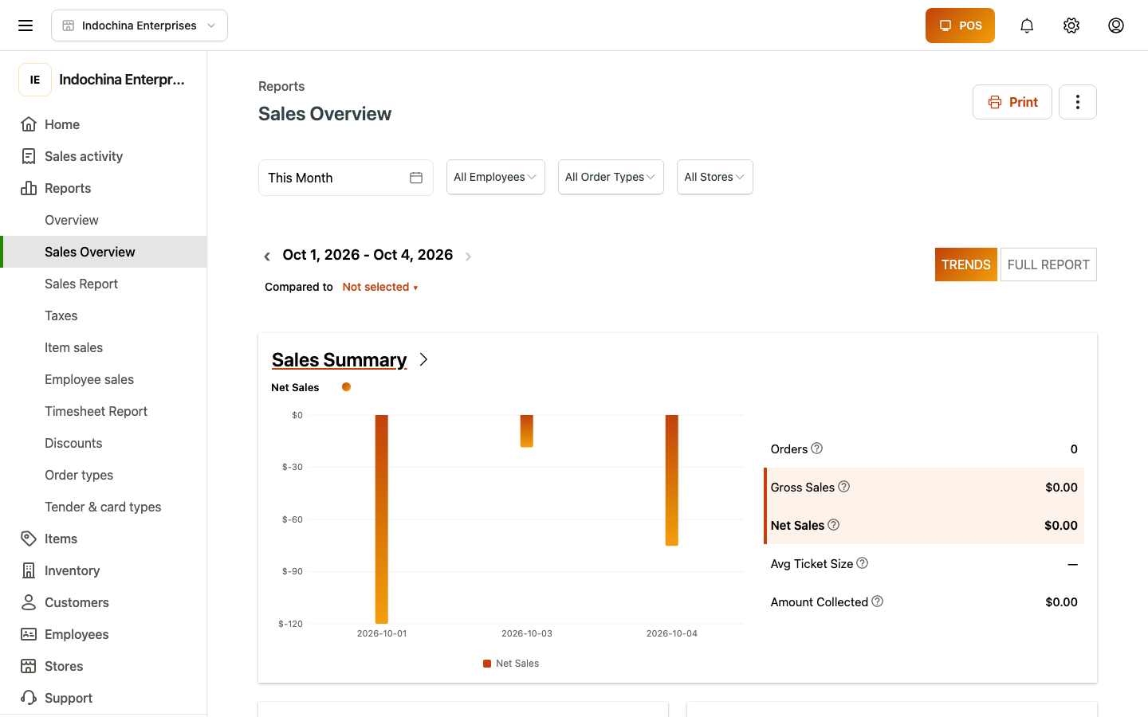Click the Print button

pos(1012,102)
